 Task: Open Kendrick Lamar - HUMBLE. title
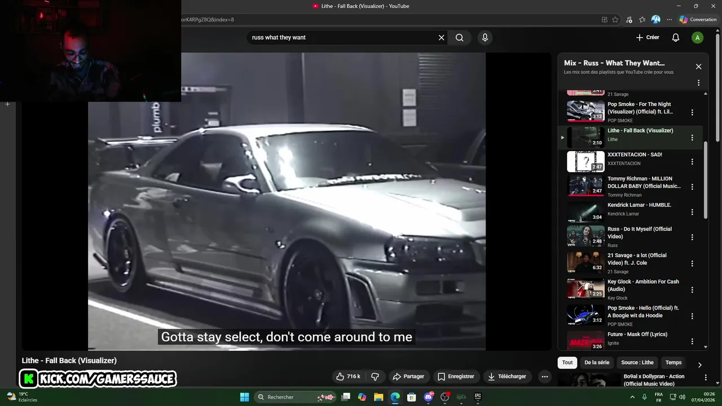click(639, 205)
